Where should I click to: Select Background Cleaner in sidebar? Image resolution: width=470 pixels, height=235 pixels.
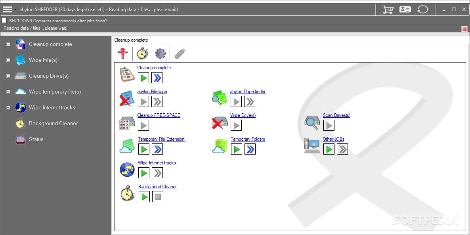tap(53, 124)
